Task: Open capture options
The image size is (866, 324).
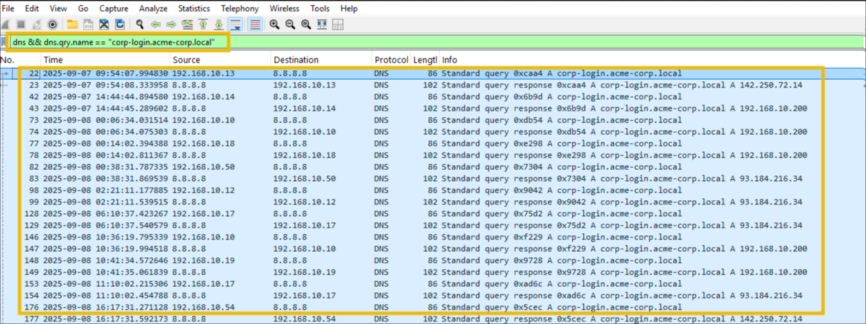Action: 52,25
